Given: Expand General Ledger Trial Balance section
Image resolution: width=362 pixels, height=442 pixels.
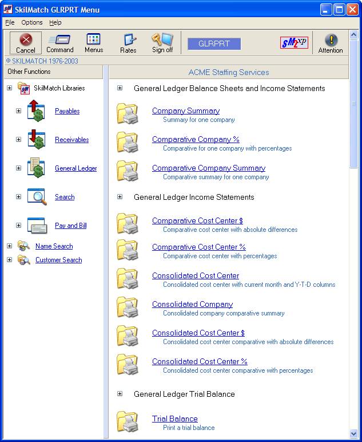Looking at the screenshot, I should click(120, 394).
